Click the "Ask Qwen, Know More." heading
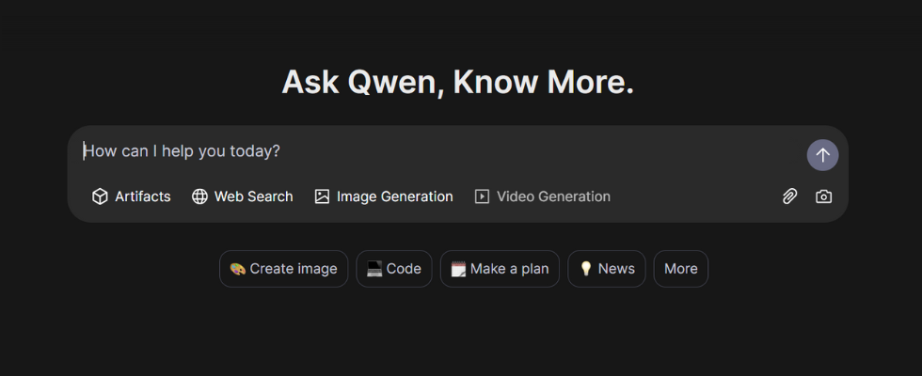This screenshot has height=376, width=922. 458,83
